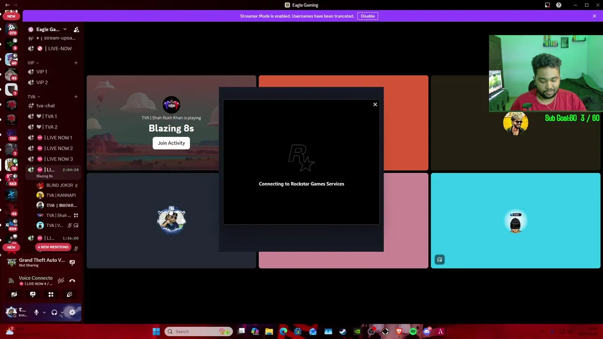Select the cyan participant tile avatar
Viewport: 603px width, 339px height.
click(x=515, y=222)
